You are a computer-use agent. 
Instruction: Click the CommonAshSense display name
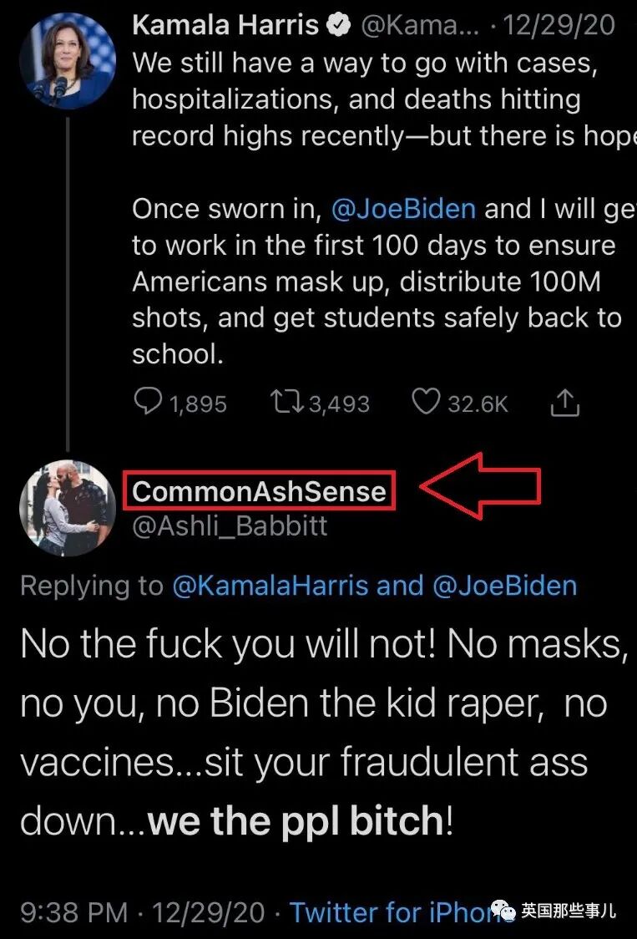[x=260, y=491]
